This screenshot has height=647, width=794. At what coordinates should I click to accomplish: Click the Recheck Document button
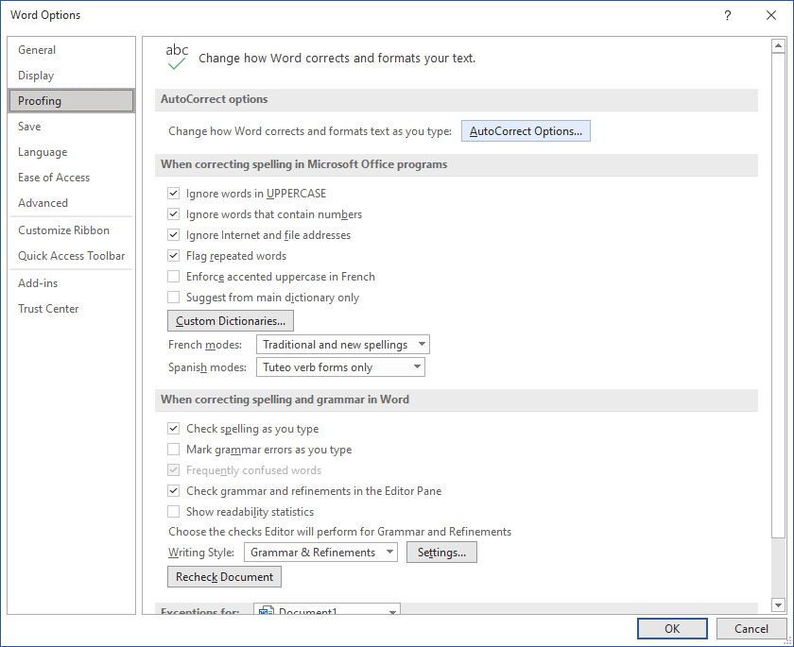pyautogui.click(x=223, y=576)
